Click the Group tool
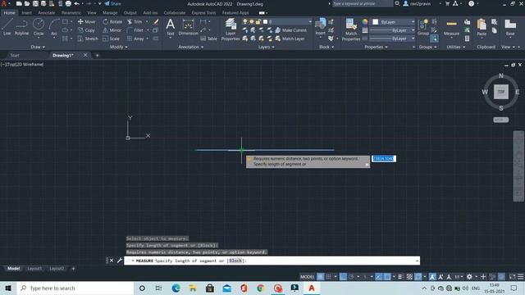 [x=423, y=27]
